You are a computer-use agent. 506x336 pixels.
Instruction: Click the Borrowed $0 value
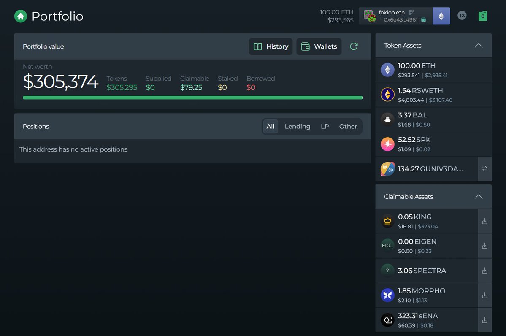click(251, 87)
